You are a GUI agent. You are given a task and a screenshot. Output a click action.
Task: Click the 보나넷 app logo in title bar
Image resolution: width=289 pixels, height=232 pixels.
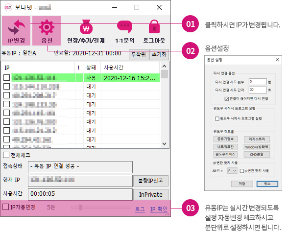point(8,7)
